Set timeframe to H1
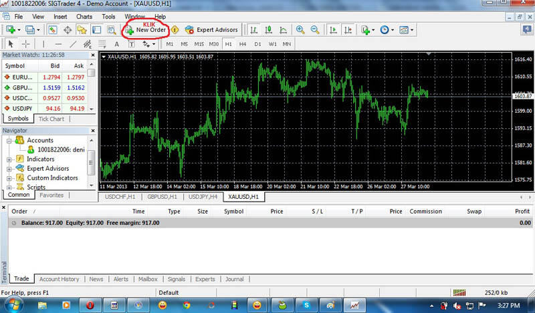 (229, 44)
